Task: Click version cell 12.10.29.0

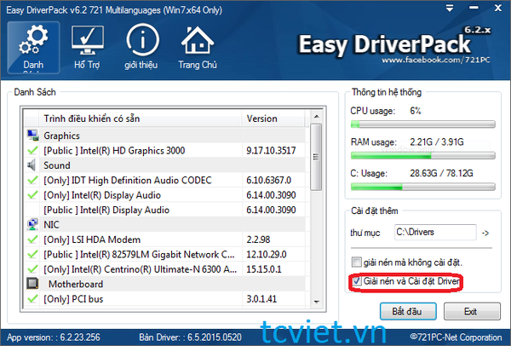Action: click(x=267, y=254)
